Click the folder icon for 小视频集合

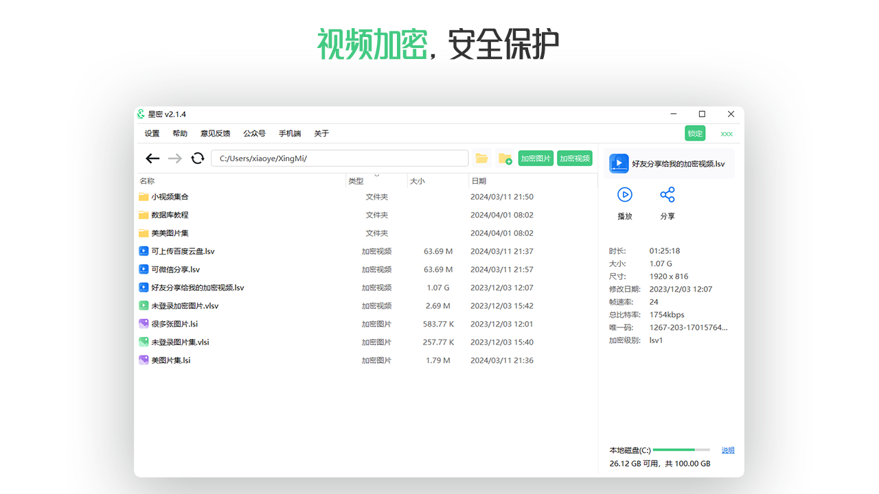[x=144, y=197]
